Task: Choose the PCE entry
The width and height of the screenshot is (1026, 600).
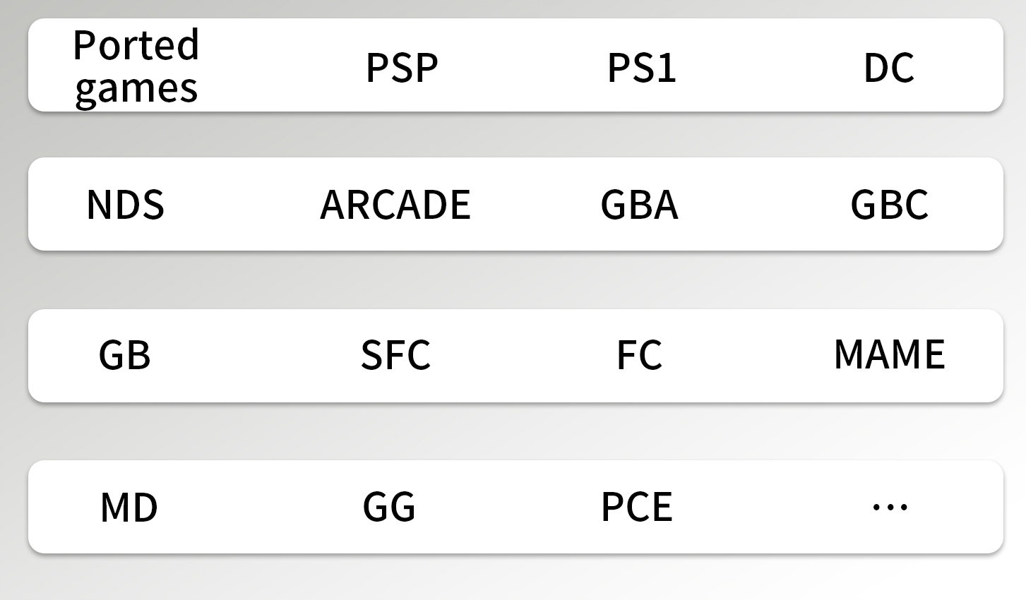Action: [637, 508]
